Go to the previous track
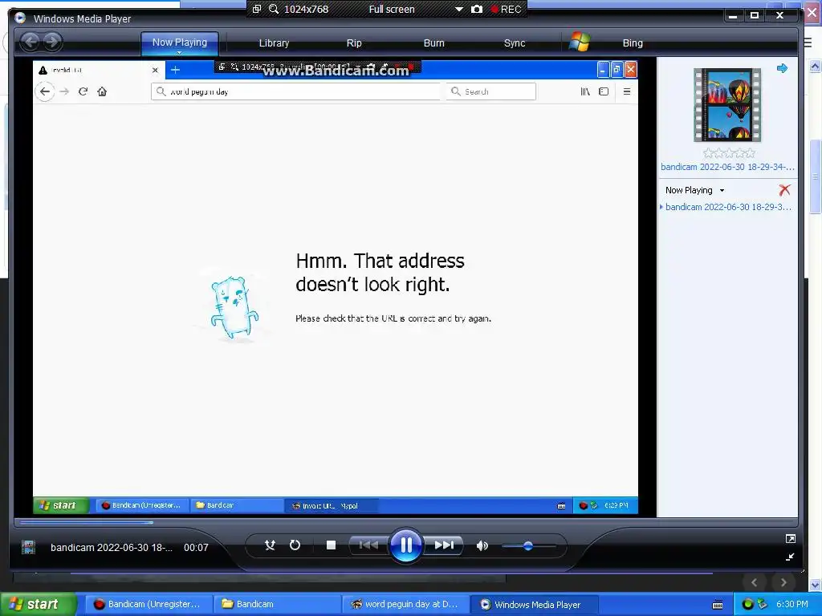Screen dimensions: 822x616 [368, 545]
